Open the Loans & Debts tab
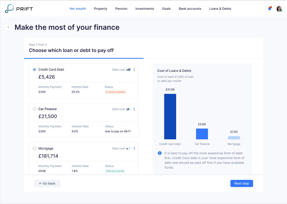The width and height of the screenshot is (287, 204). (x=220, y=9)
